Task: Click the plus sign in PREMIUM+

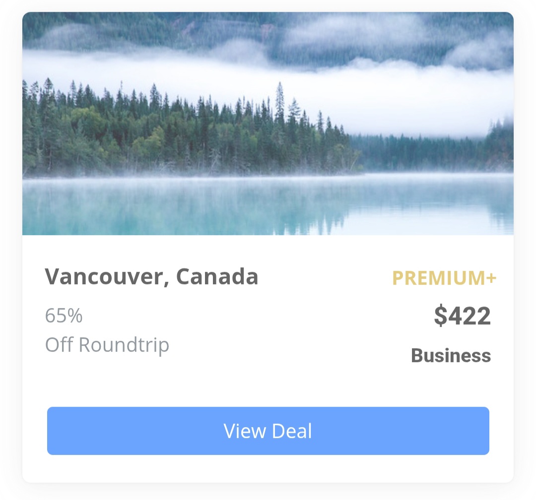Action: tap(491, 277)
